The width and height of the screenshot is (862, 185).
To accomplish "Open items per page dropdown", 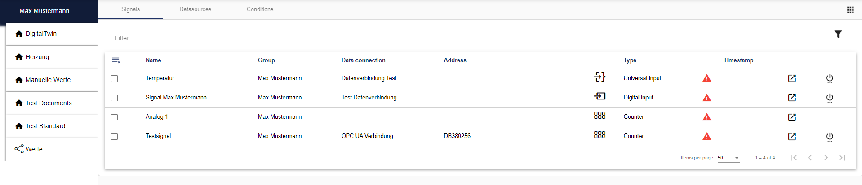I will click(x=729, y=158).
